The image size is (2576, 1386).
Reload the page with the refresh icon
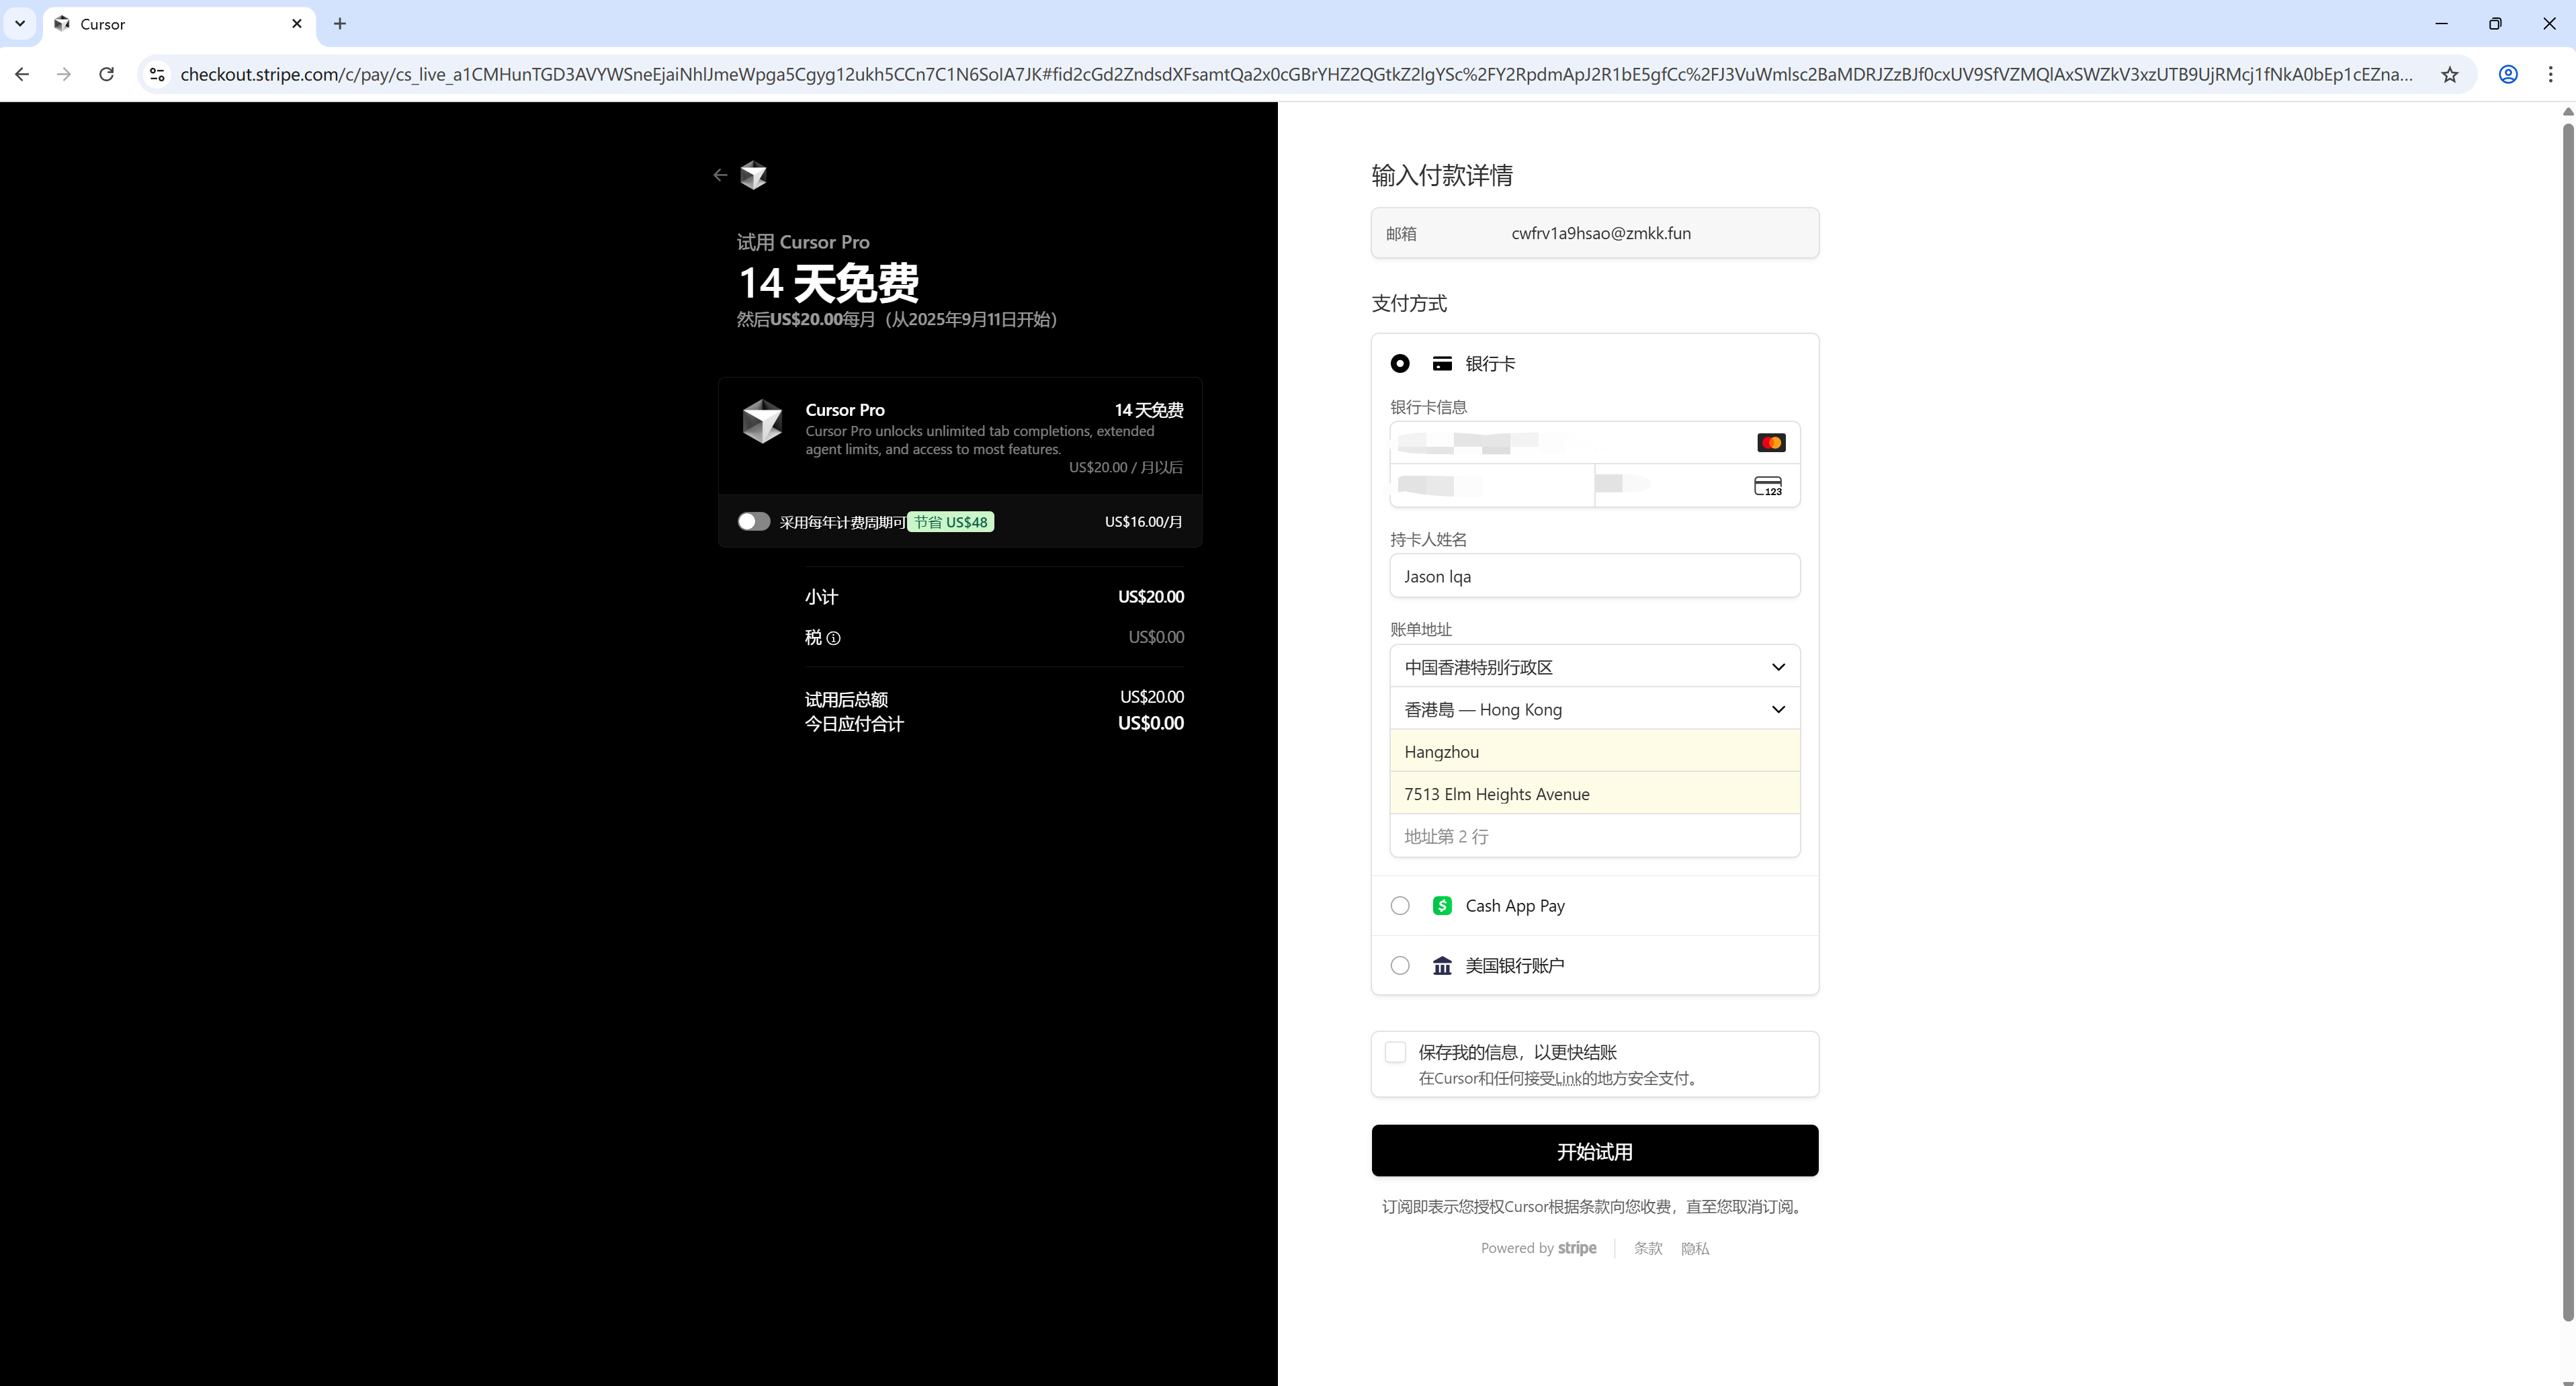[106, 74]
